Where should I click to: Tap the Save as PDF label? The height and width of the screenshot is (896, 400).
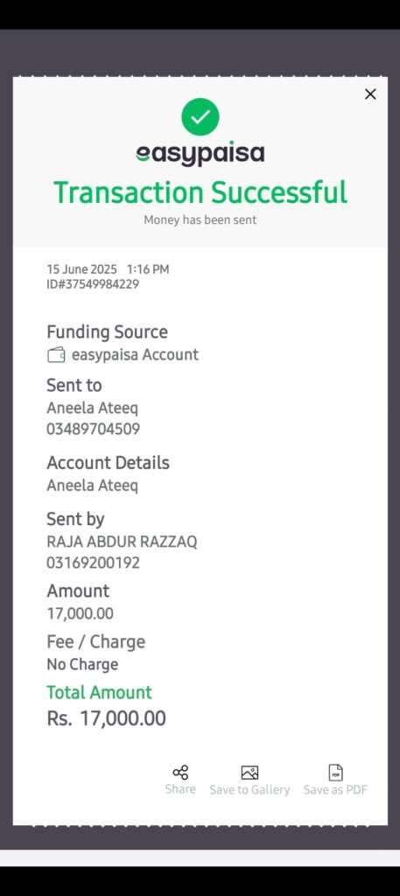(x=335, y=790)
